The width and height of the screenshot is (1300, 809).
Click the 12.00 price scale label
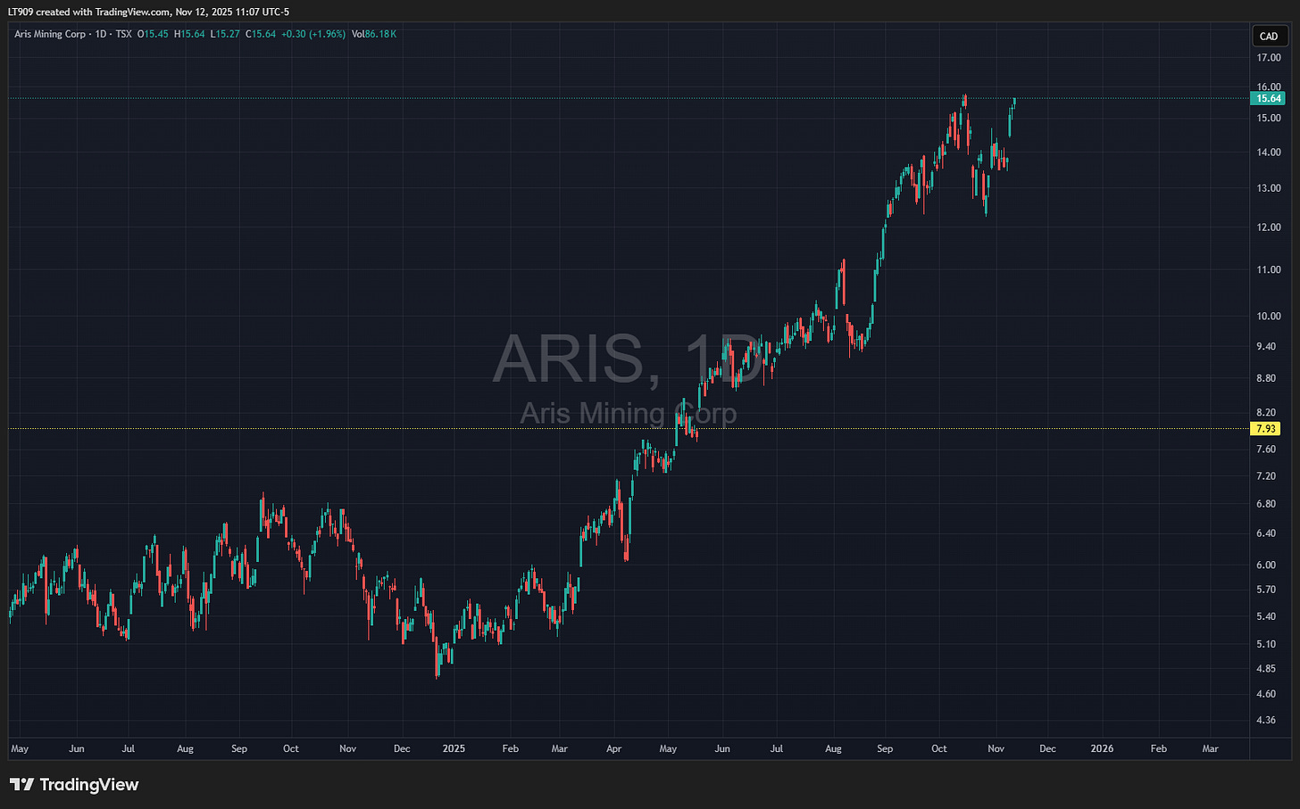(x=1269, y=227)
